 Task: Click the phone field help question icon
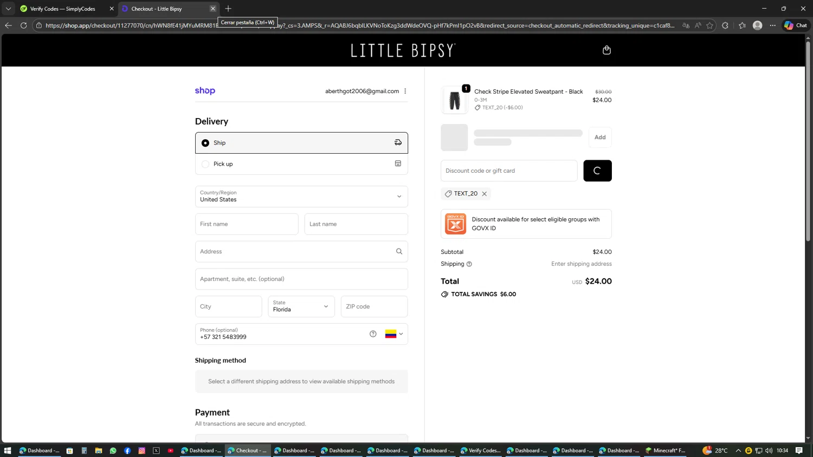click(373, 334)
